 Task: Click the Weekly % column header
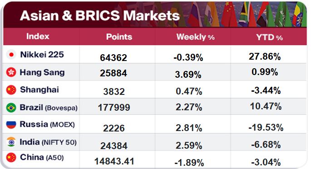point(196,37)
